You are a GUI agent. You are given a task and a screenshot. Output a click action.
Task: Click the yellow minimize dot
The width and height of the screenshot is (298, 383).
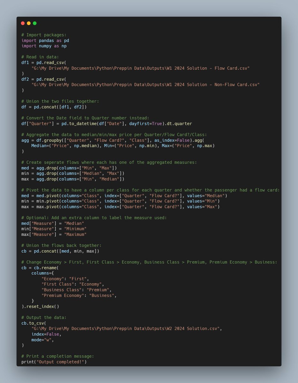29,23
